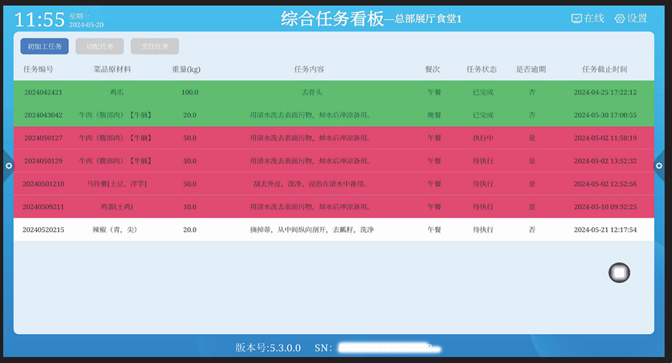The width and height of the screenshot is (672, 363).
Task: Click deadline 2024-05-02 11:50:19
Action: click(x=605, y=138)
